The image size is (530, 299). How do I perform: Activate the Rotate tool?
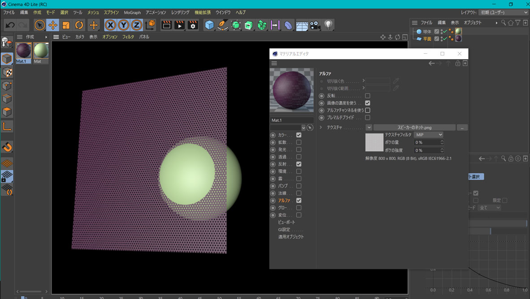pos(79,25)
